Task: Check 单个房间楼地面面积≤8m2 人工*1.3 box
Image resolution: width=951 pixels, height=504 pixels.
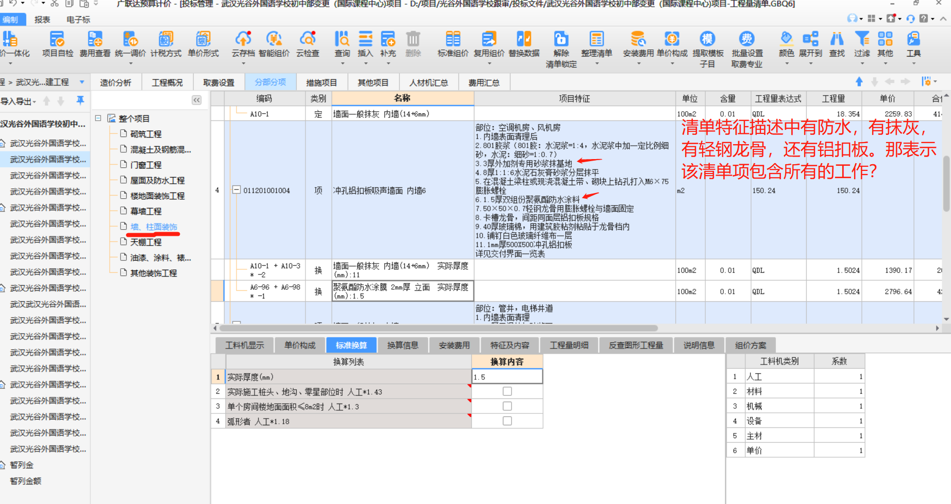Action: click(507, 406)
